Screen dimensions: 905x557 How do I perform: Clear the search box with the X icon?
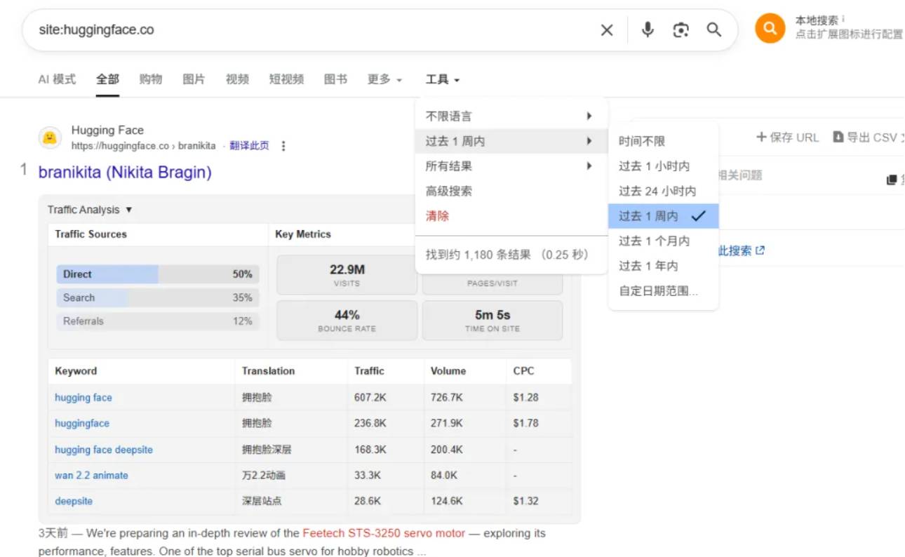point(607,30)
